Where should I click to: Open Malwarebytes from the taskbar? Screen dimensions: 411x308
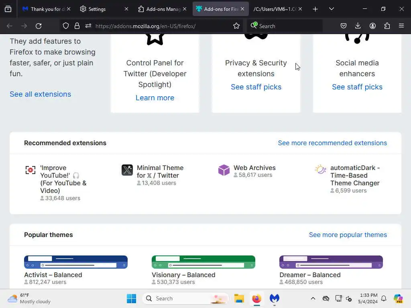pos(275,298)
